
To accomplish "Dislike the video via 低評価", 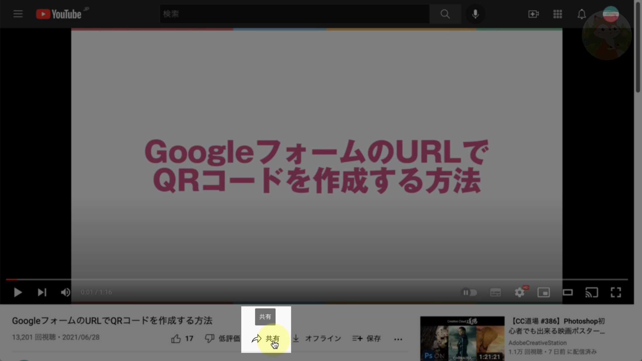I will [x=222, y=339].
